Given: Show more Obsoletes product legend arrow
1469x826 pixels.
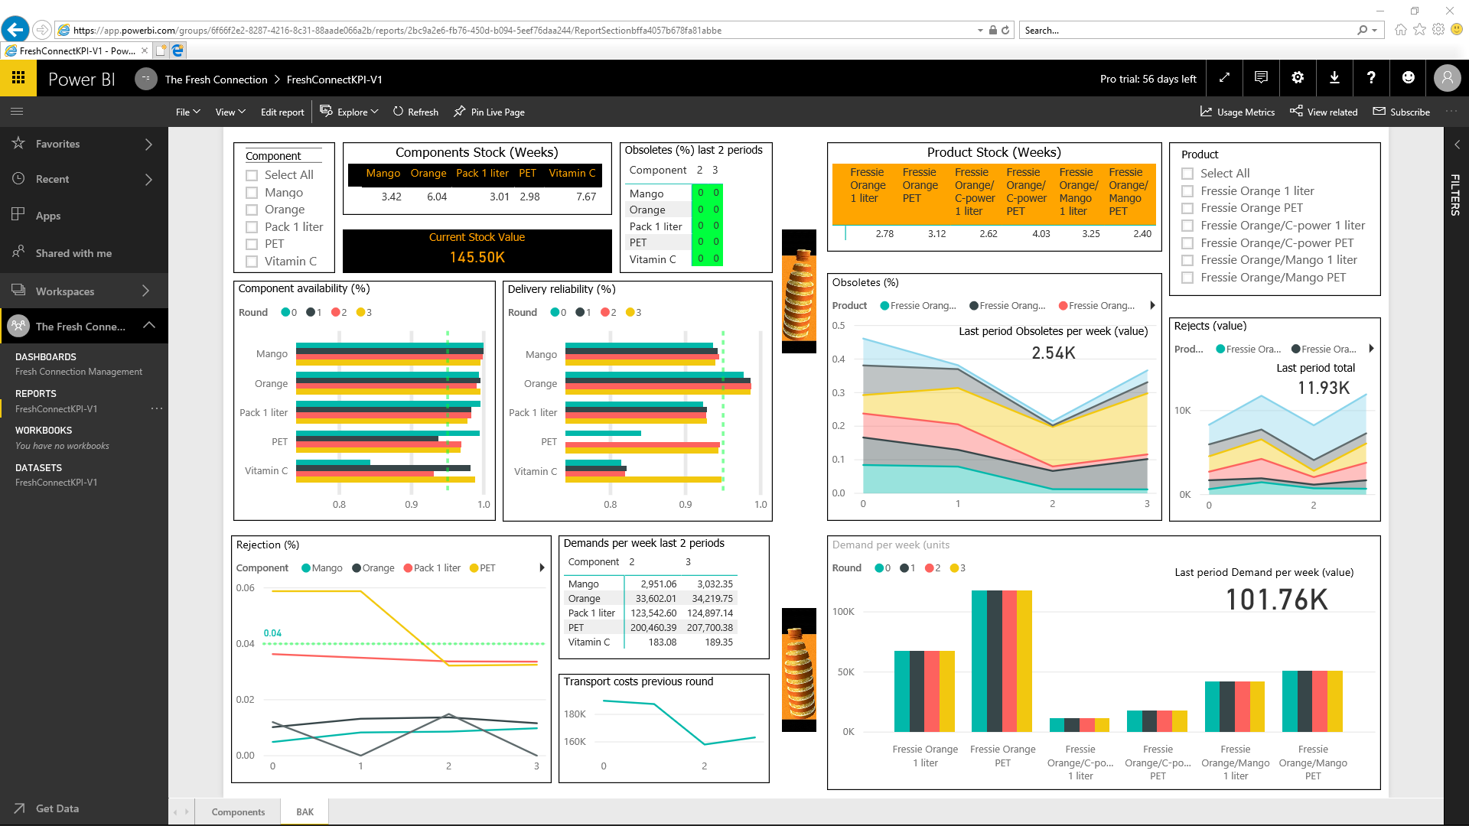Looking at the screenshot, I should [1152, 305].
